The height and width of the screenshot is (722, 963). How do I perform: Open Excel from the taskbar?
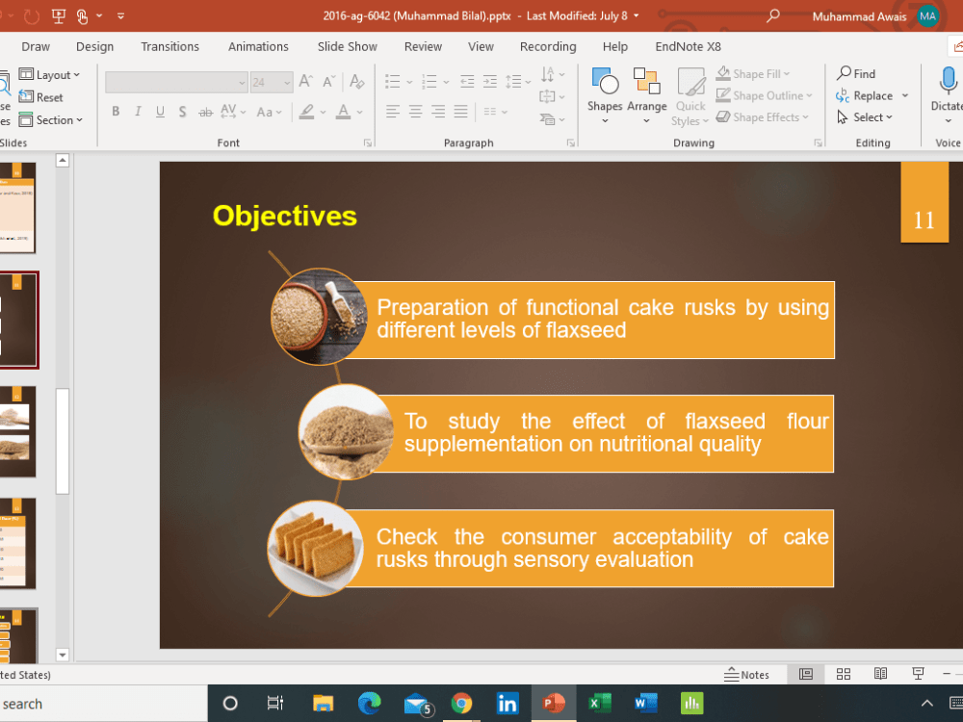pos(599,703)
